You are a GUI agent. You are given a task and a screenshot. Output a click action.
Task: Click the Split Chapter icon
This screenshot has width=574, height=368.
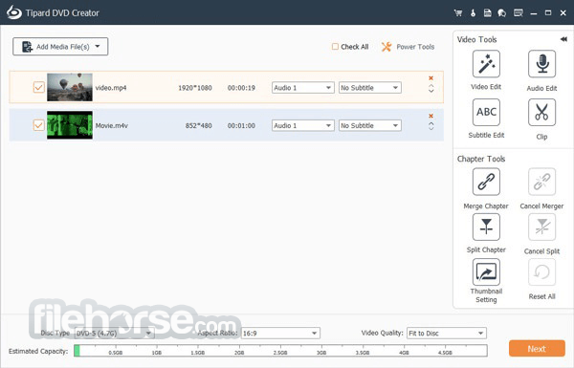click(x=486, y=227)
